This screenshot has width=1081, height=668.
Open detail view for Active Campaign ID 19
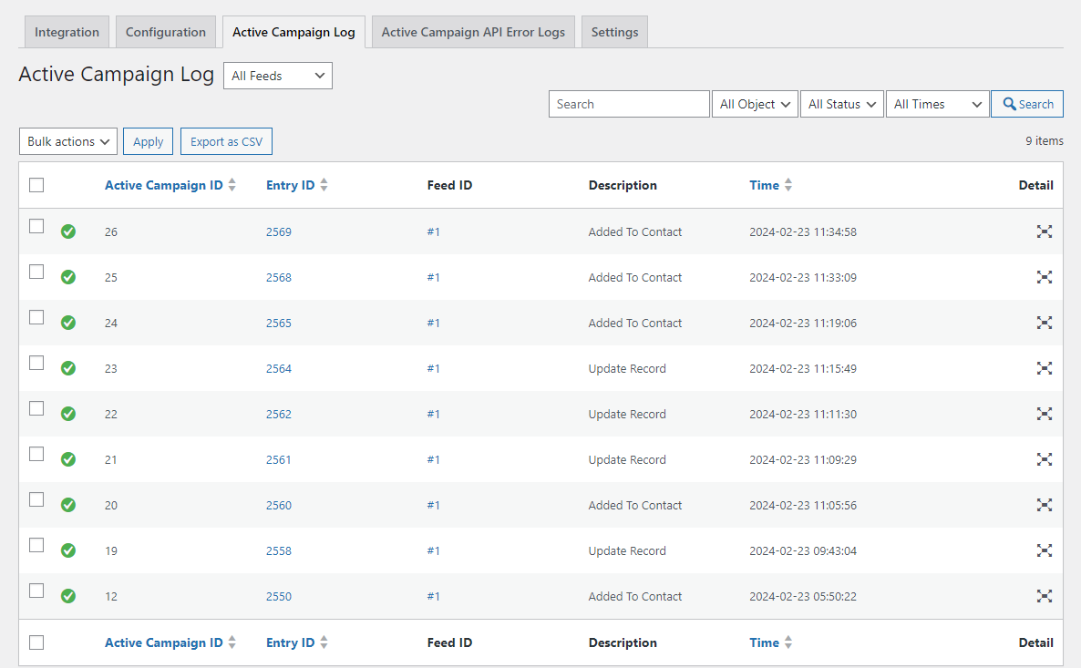coord(1044,550)
